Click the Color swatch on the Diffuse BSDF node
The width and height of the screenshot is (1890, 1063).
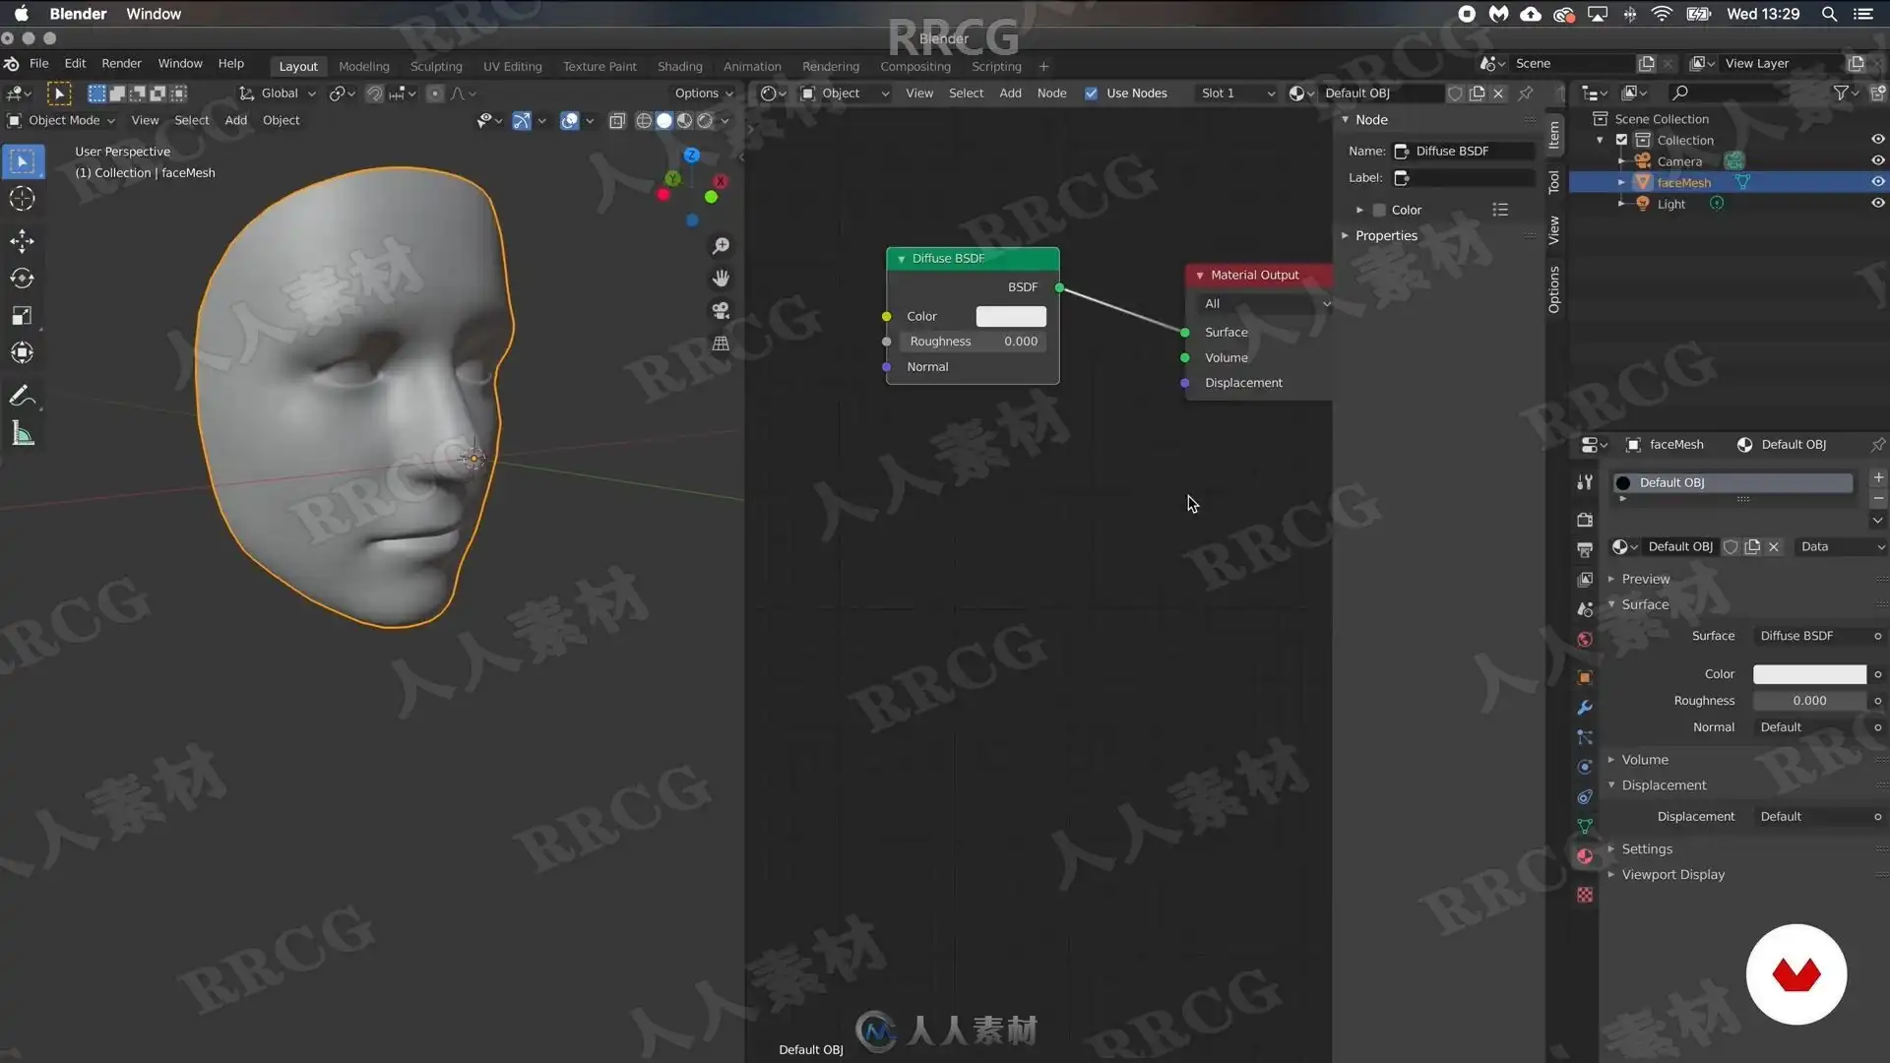point(1010,316)
